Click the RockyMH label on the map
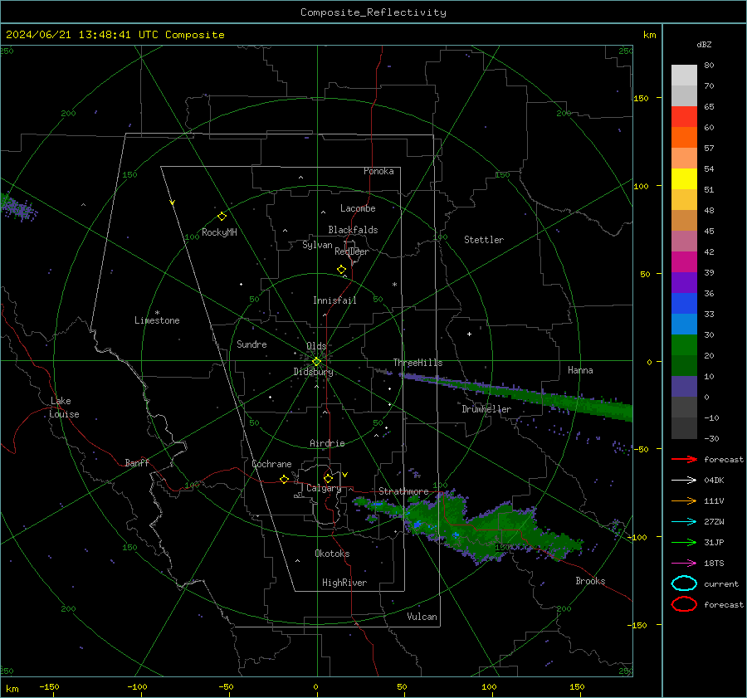Image resolution: width=747 pixels, height=698 pixels. 219,232
